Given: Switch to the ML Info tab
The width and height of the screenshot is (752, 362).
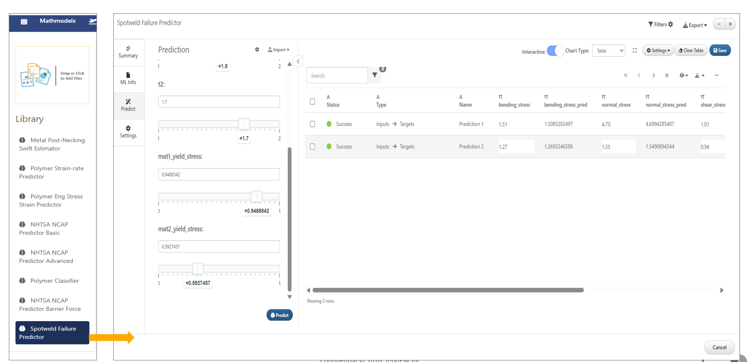Looking at the screenshot, I should click(128, 78).
